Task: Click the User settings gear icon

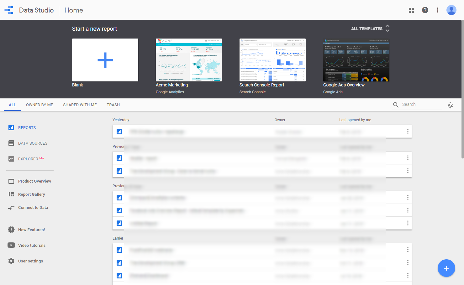Action: [x=11, y=261]
